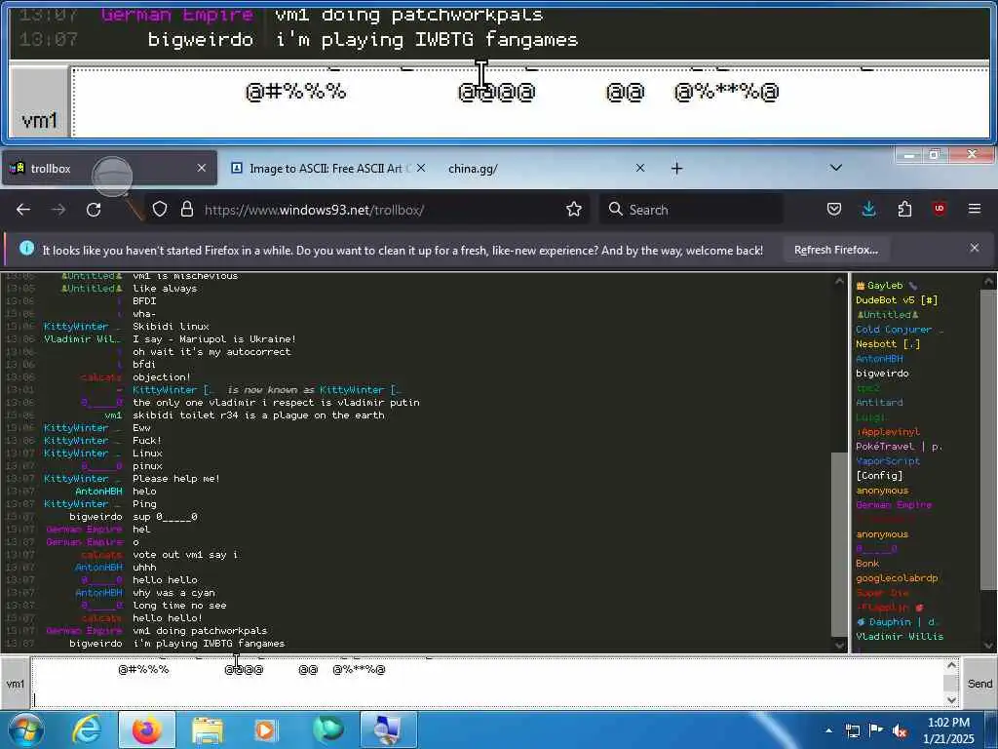Screen dimensions: 998x749
Task: Close the trollbox tab
Action: (x=202, y=168)
